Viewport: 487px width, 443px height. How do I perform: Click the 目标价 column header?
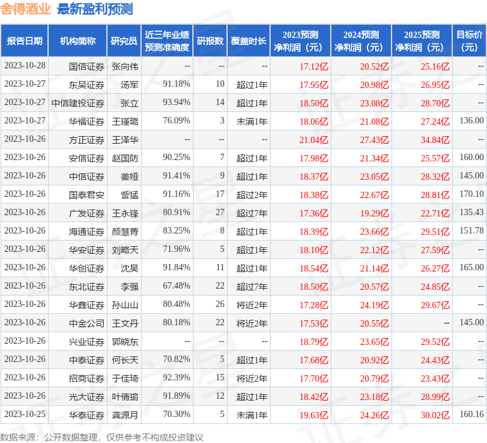pyautogui.click(x=469, y=41)
